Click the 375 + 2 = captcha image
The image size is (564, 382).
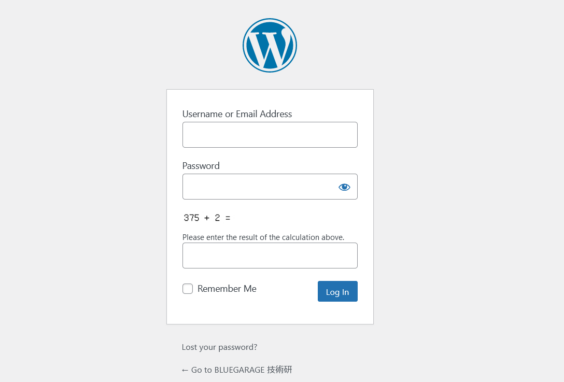[207, 218]
